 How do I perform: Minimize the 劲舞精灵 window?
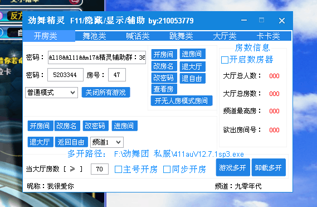[244, 20]
